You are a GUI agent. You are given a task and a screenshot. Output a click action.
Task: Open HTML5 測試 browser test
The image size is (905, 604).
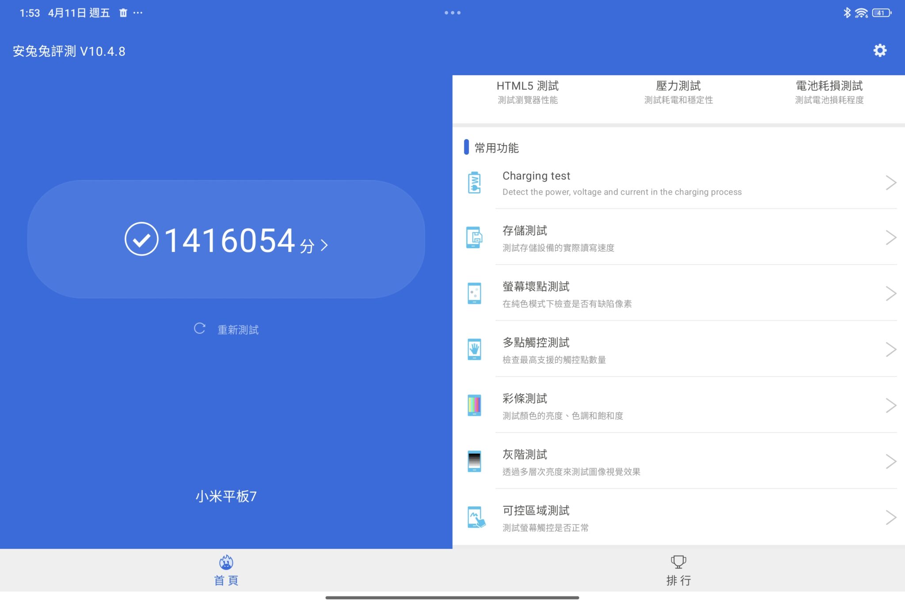pyautogui.click(x=528, y=92)
